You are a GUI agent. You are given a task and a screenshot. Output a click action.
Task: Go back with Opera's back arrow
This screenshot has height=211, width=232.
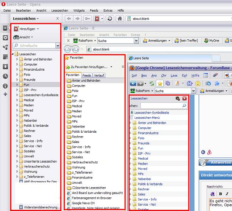click(x=69, y=19)
